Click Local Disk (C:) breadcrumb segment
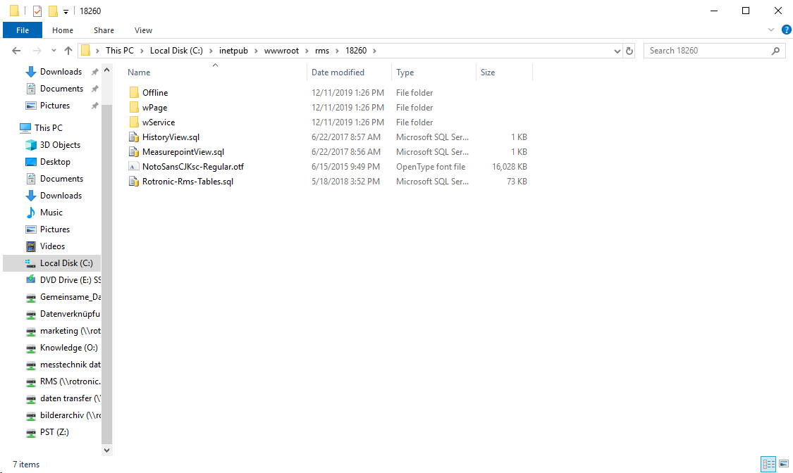The image size is (793, 473). pyautogui.click(x=176, y=51)
